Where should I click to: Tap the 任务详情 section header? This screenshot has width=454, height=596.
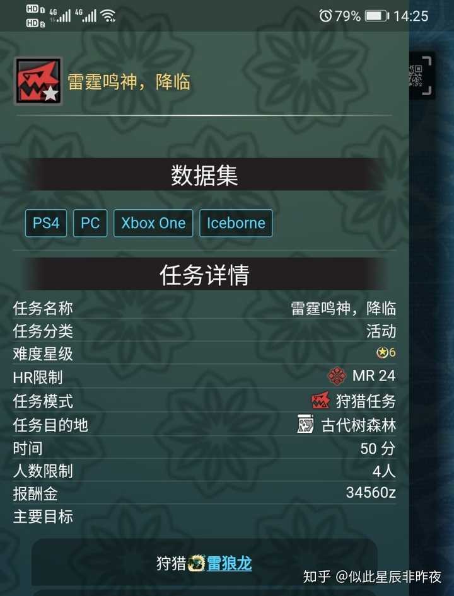(204, 275)
